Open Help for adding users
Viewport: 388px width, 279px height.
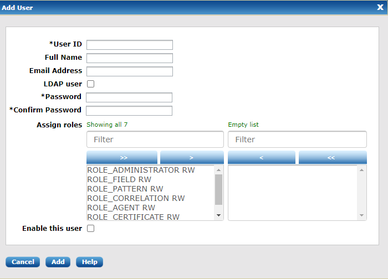(89, 262)
